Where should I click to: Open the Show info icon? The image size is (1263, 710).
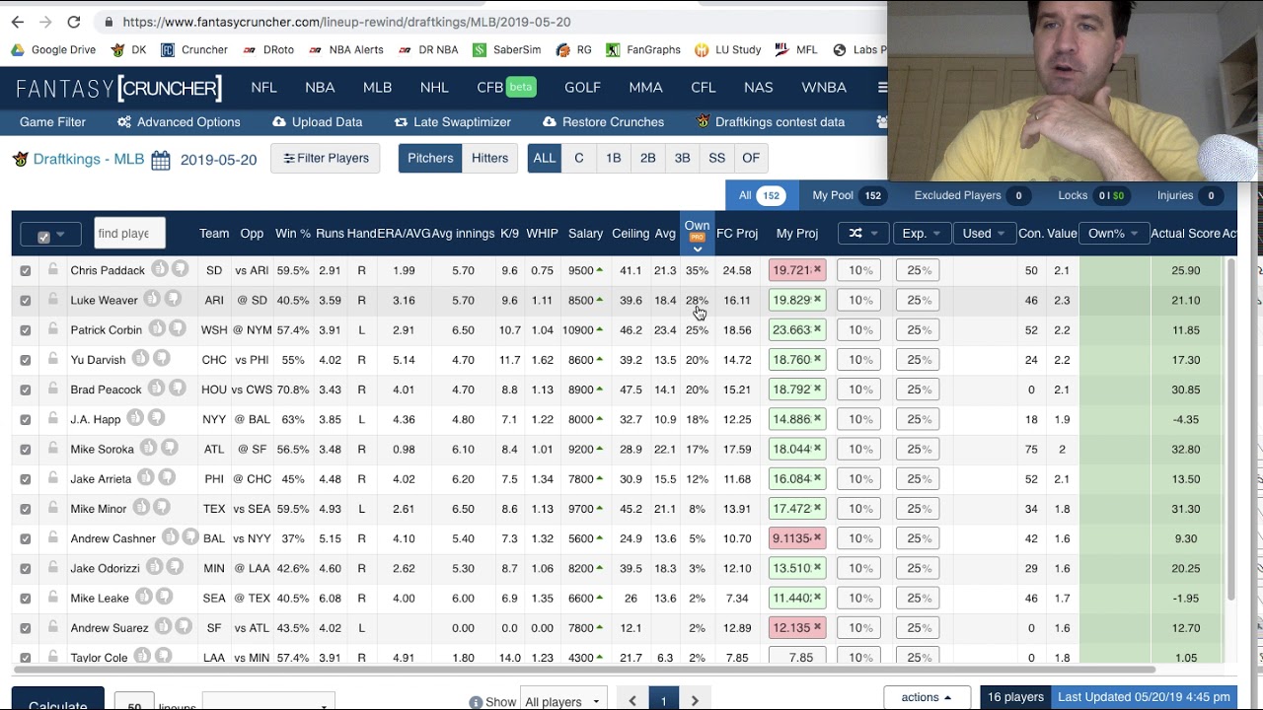click(476, 702)
